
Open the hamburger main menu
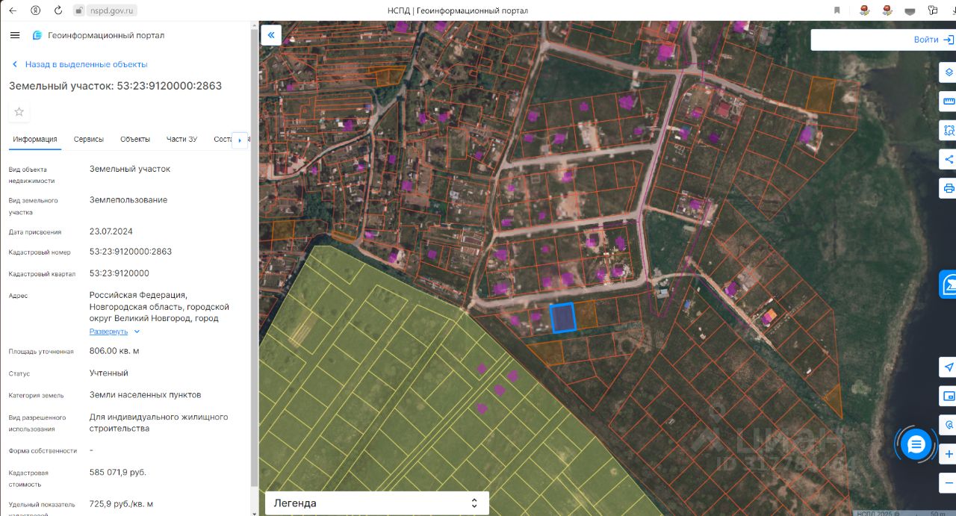coord(15,35)
